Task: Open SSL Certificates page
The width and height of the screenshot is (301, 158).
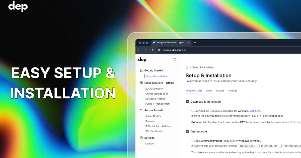Action: pyautogui.click(x=154, y=131)
